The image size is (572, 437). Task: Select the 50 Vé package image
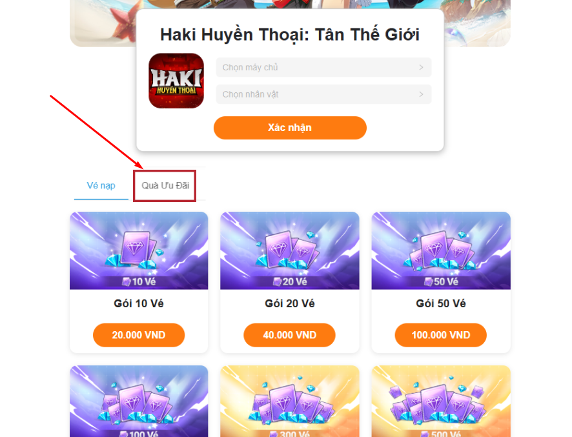441,250
